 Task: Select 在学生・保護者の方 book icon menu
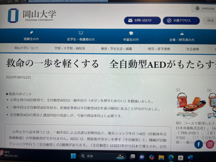81,36
